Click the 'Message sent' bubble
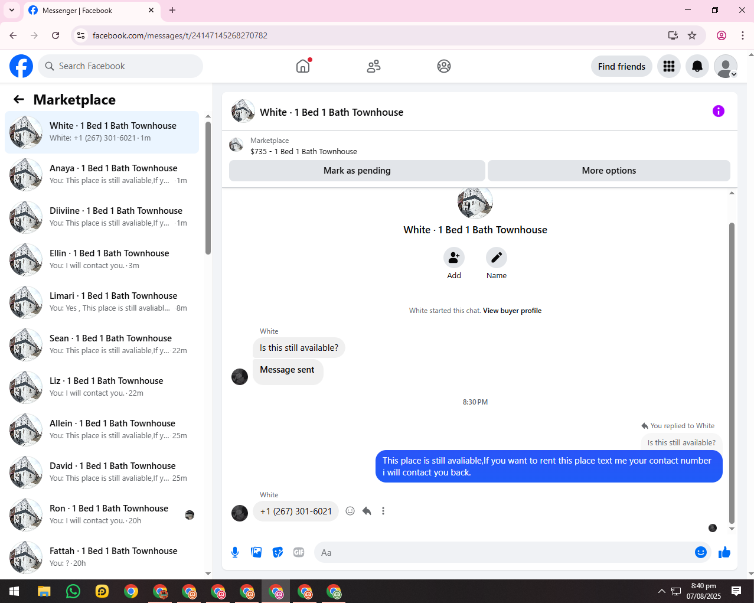Screen dimensions: 754x603 click(x=288, y=372)
